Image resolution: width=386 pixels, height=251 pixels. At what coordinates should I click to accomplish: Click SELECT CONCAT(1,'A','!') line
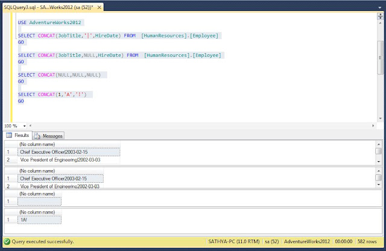point(52,95)
